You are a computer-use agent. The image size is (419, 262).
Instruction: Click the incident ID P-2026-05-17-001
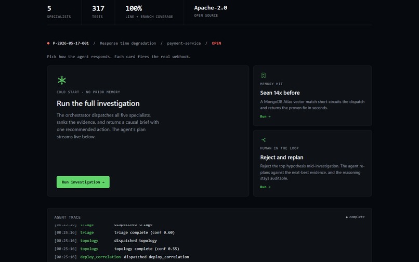pos(71,43)
